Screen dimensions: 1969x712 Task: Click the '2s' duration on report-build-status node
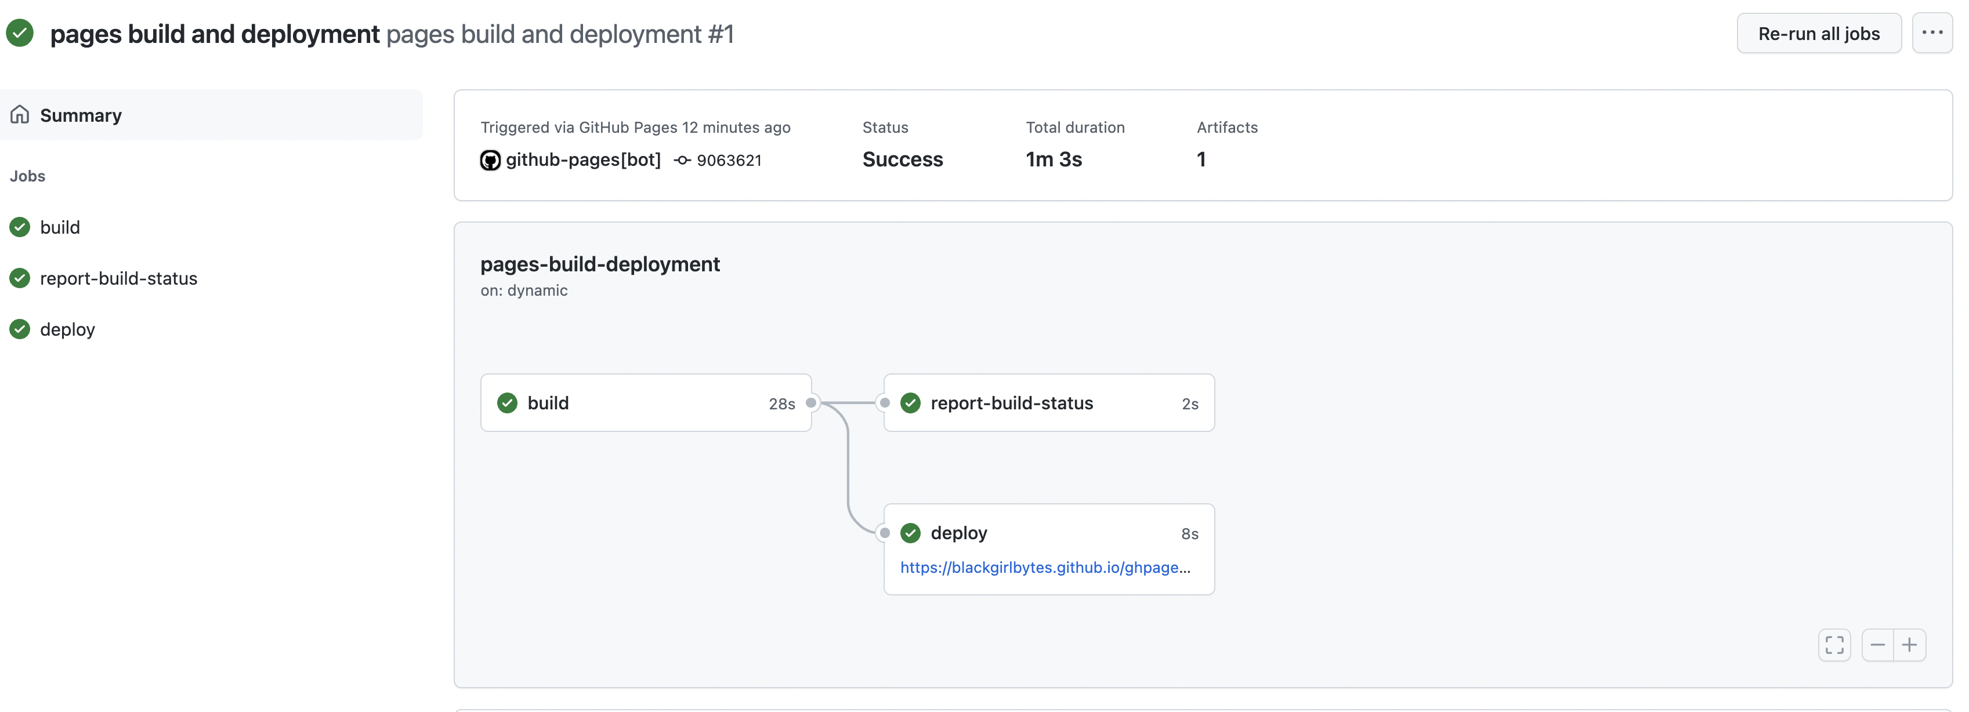tap(1189, 404)
